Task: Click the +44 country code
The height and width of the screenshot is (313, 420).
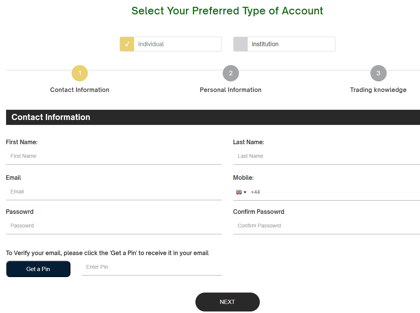Action: pyautogui.click(x=255, y=192)
